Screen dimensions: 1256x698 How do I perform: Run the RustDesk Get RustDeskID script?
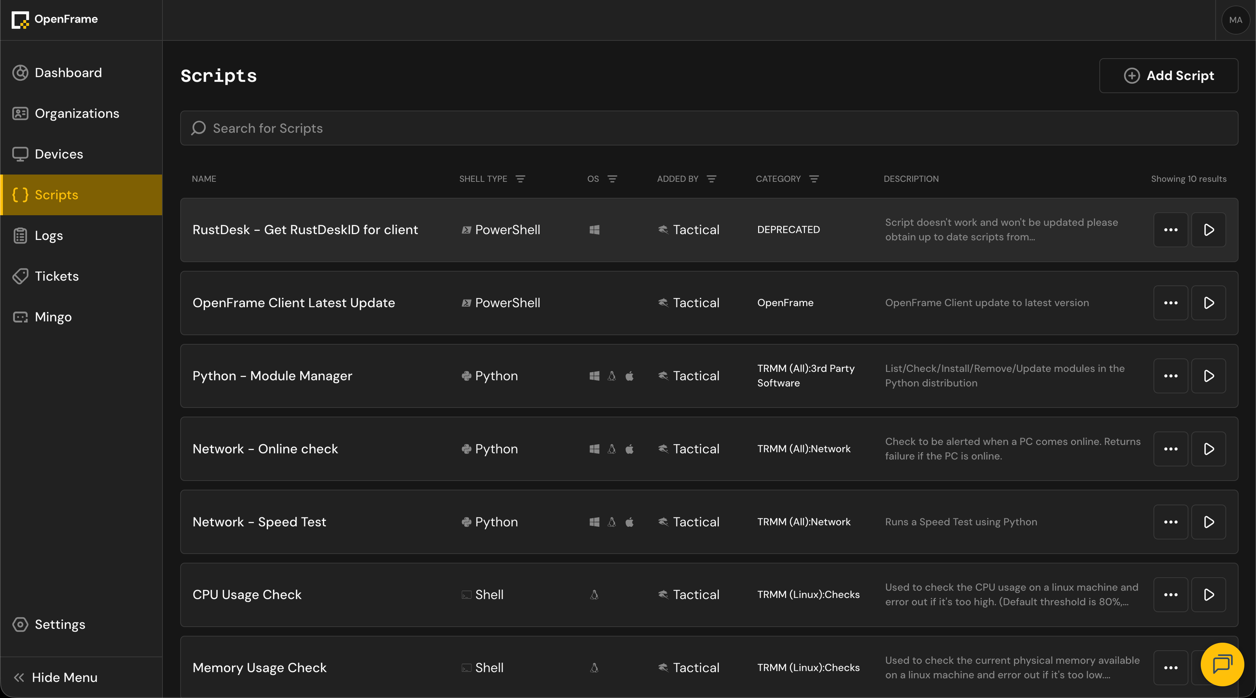(1208, 230)
